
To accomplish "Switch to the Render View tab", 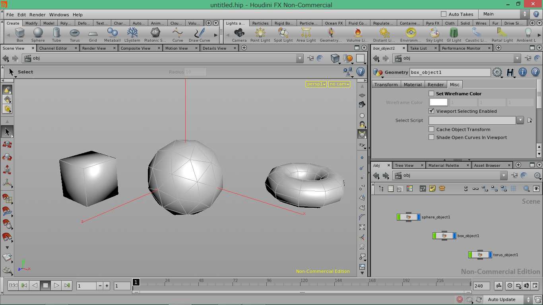I will [x=94, y=48].
